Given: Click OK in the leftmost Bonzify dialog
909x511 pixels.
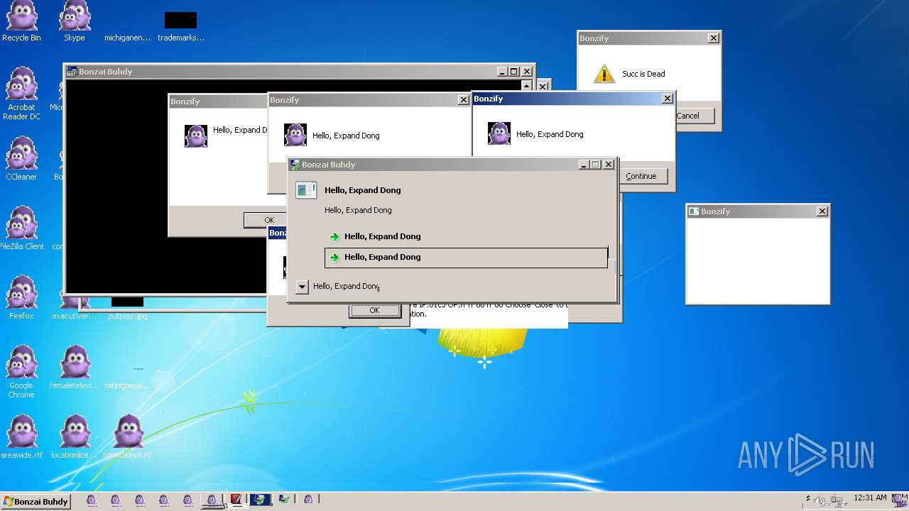Looking at the screenshot, I should [269, 220].
